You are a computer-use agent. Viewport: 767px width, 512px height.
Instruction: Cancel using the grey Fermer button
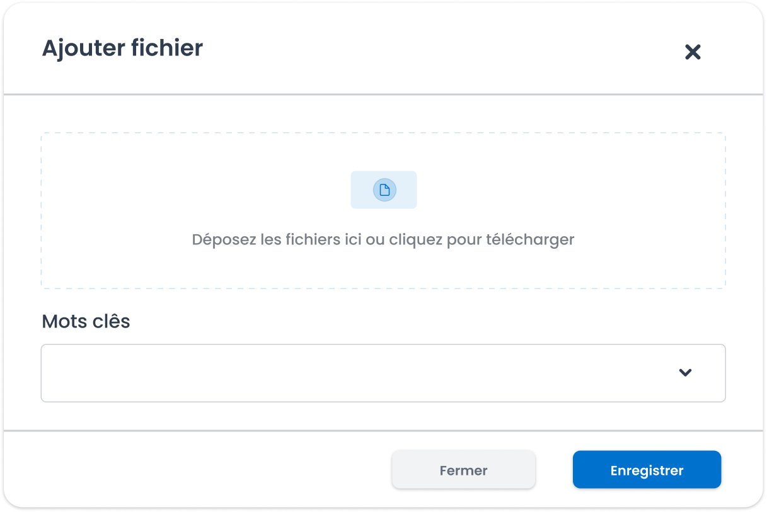coord(464,470)
